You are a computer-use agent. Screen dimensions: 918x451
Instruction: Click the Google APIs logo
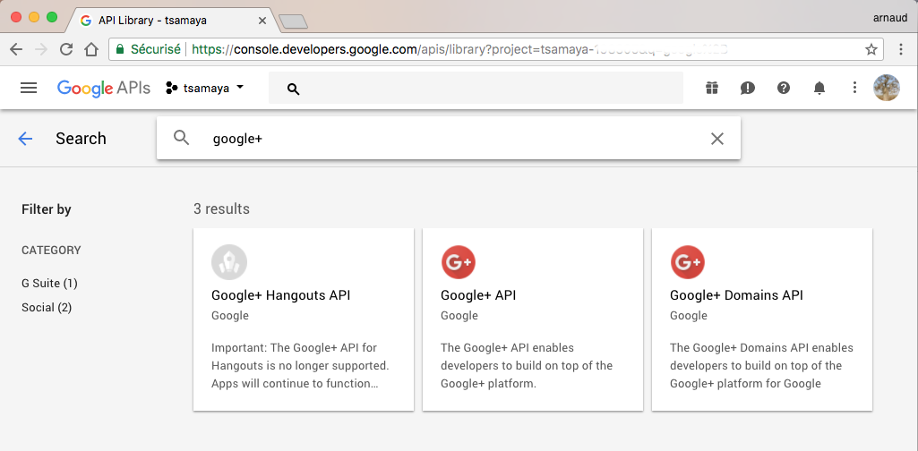tap(104, 88)
